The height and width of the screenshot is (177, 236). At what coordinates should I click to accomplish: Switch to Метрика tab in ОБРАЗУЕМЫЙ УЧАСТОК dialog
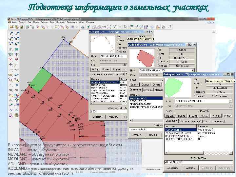[148, 90]
